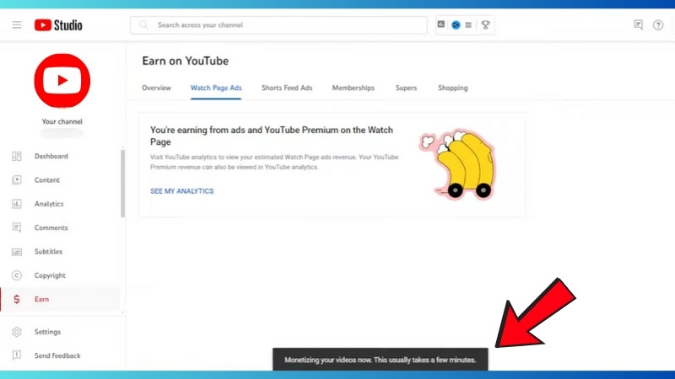
Task: Switch to the Shorts Feed Ads tab
Action: (x=287, y=88)
